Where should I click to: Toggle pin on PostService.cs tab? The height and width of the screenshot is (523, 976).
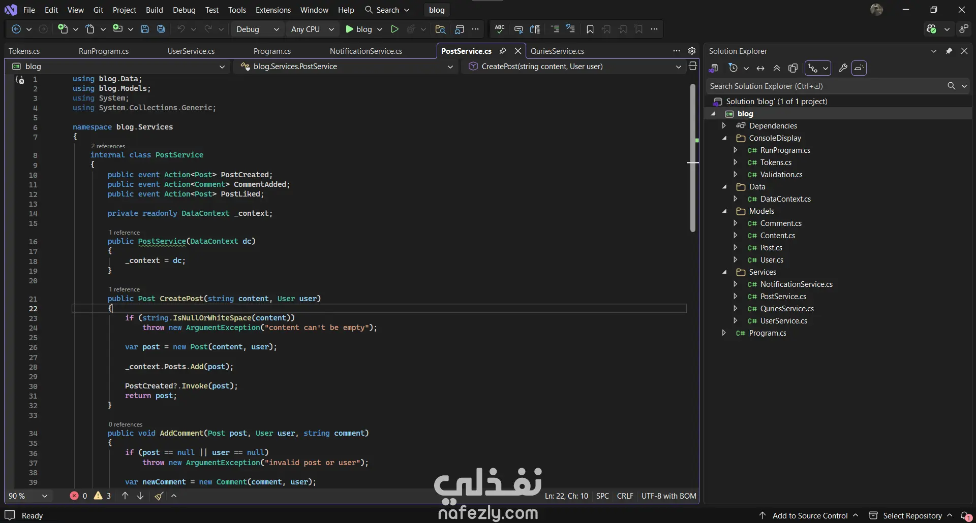click(x=503, y=51)
